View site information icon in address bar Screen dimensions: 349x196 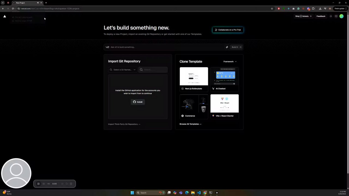[19, 8]
